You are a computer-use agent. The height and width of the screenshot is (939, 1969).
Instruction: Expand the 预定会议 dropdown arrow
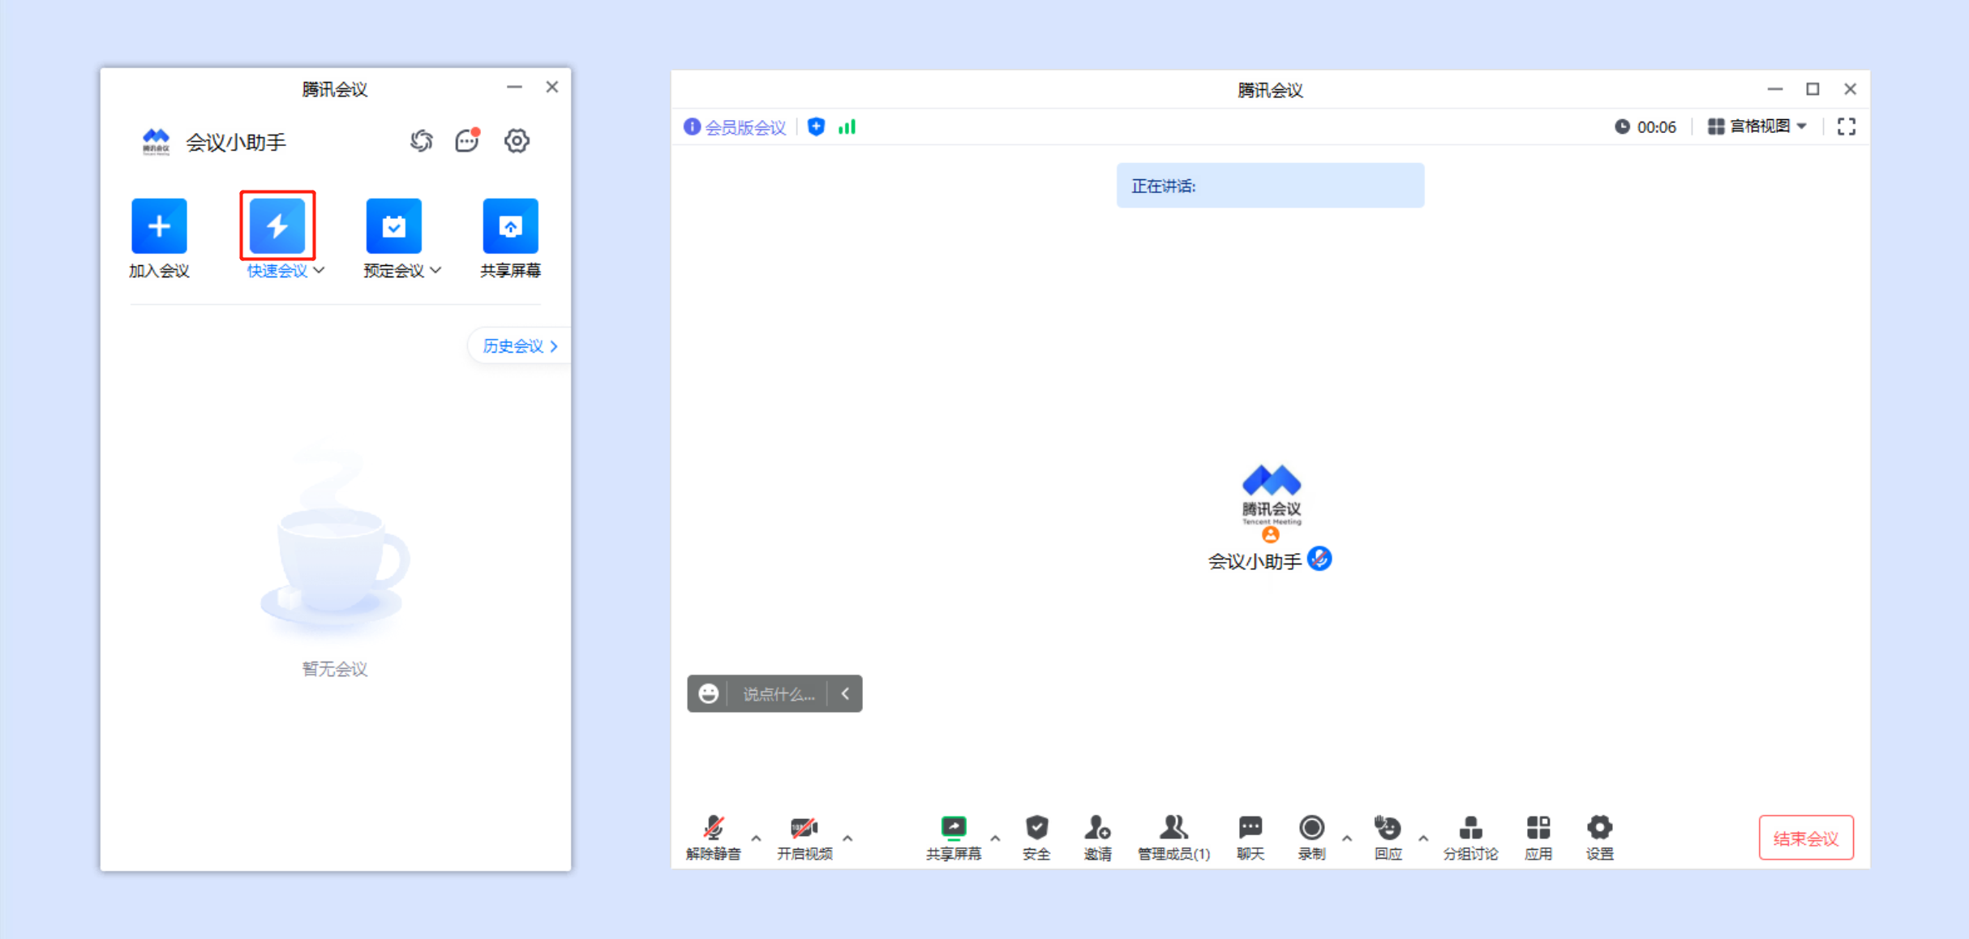(x=436, y=270)
